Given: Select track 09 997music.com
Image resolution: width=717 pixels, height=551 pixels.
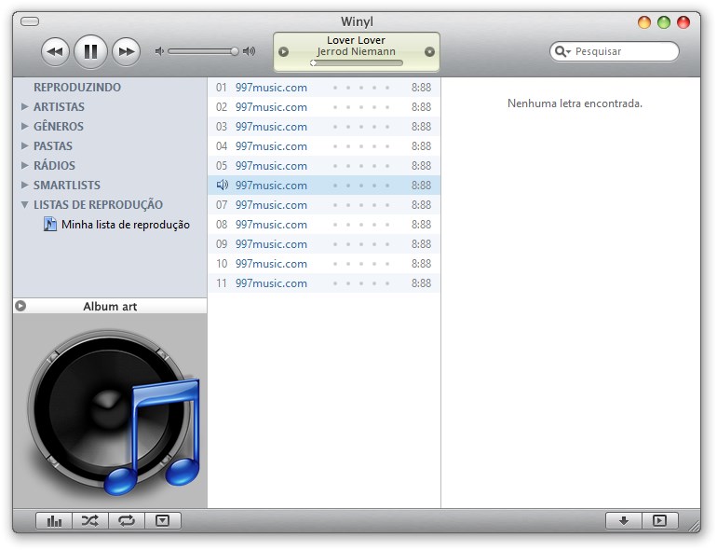Looking at the screenshot, I should tap(324, 244).
